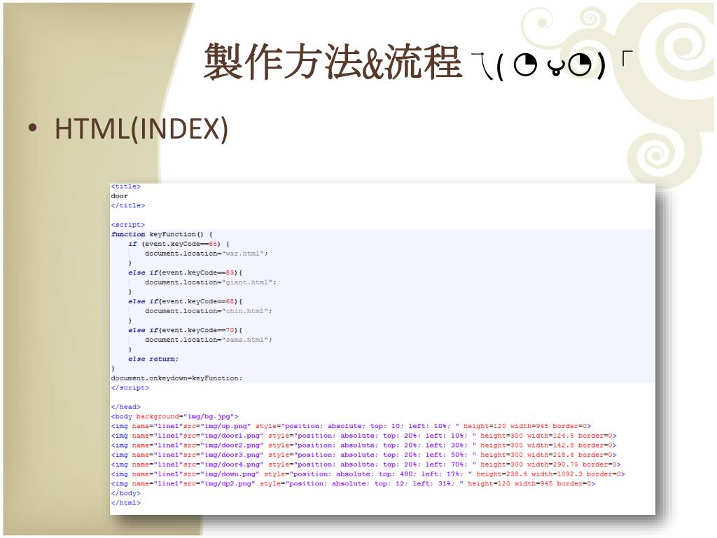
Task: Click the img line with src "img/door1.png"
Action: pos(364,436)
